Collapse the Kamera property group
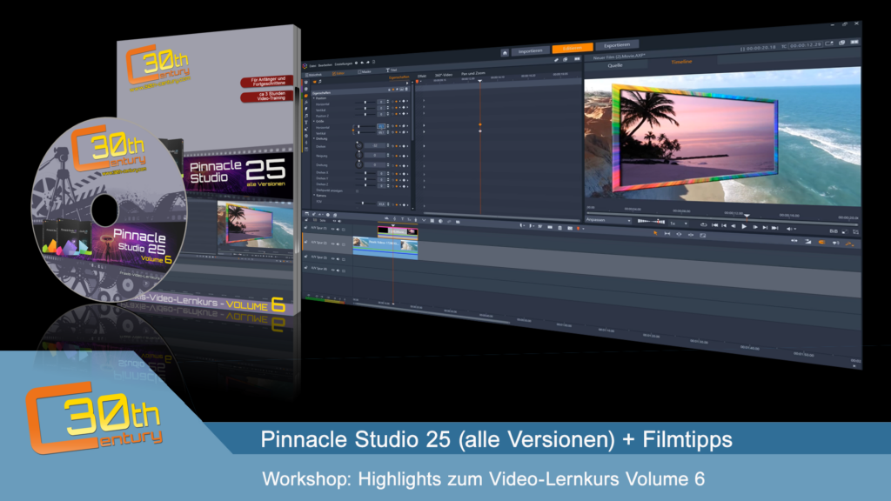Viewport: 891px width, 501px height. [x=314, y=196]
